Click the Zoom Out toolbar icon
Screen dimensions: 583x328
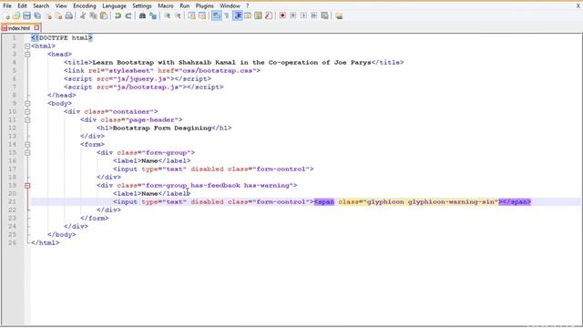(178, 15)
